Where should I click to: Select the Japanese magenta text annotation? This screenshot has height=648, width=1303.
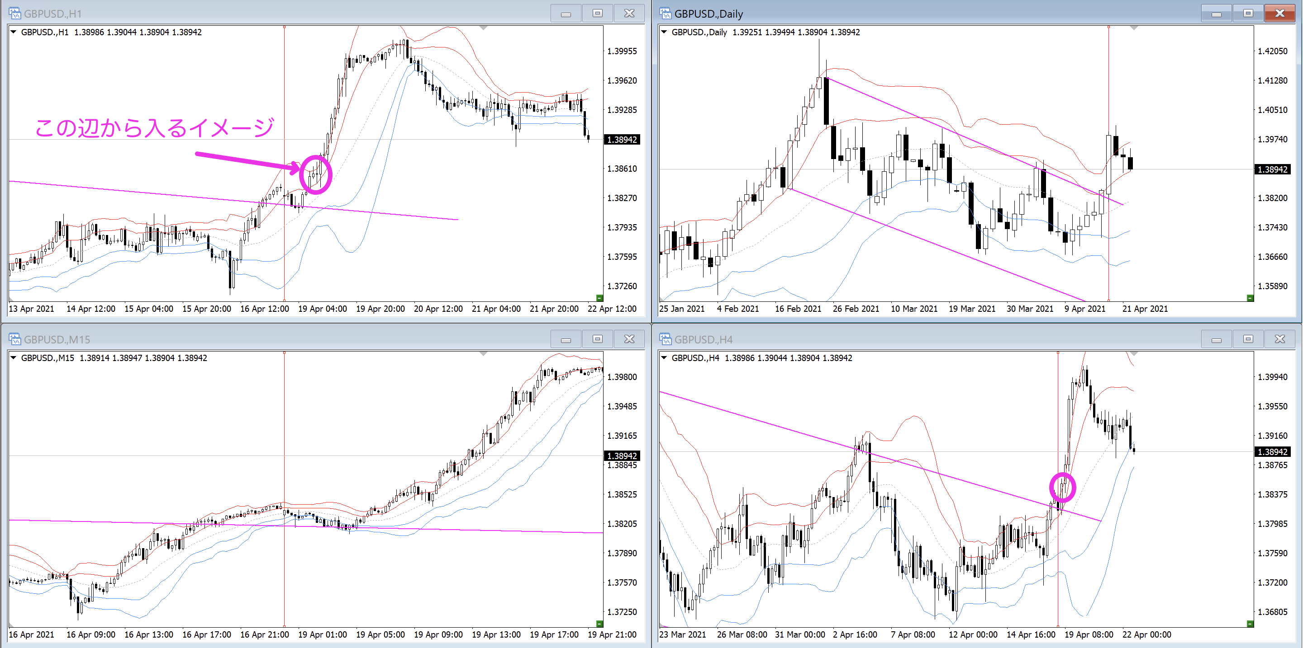(x=154, y=128)
